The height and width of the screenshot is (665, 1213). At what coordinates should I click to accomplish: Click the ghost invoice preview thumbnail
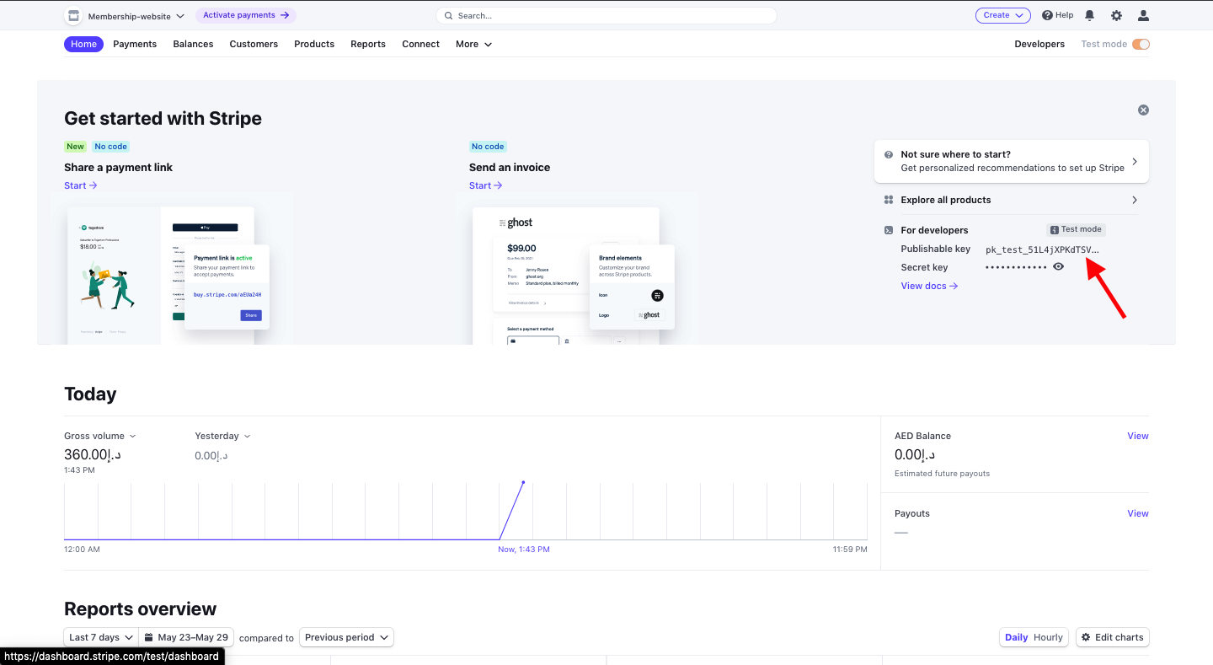(578, 270)
